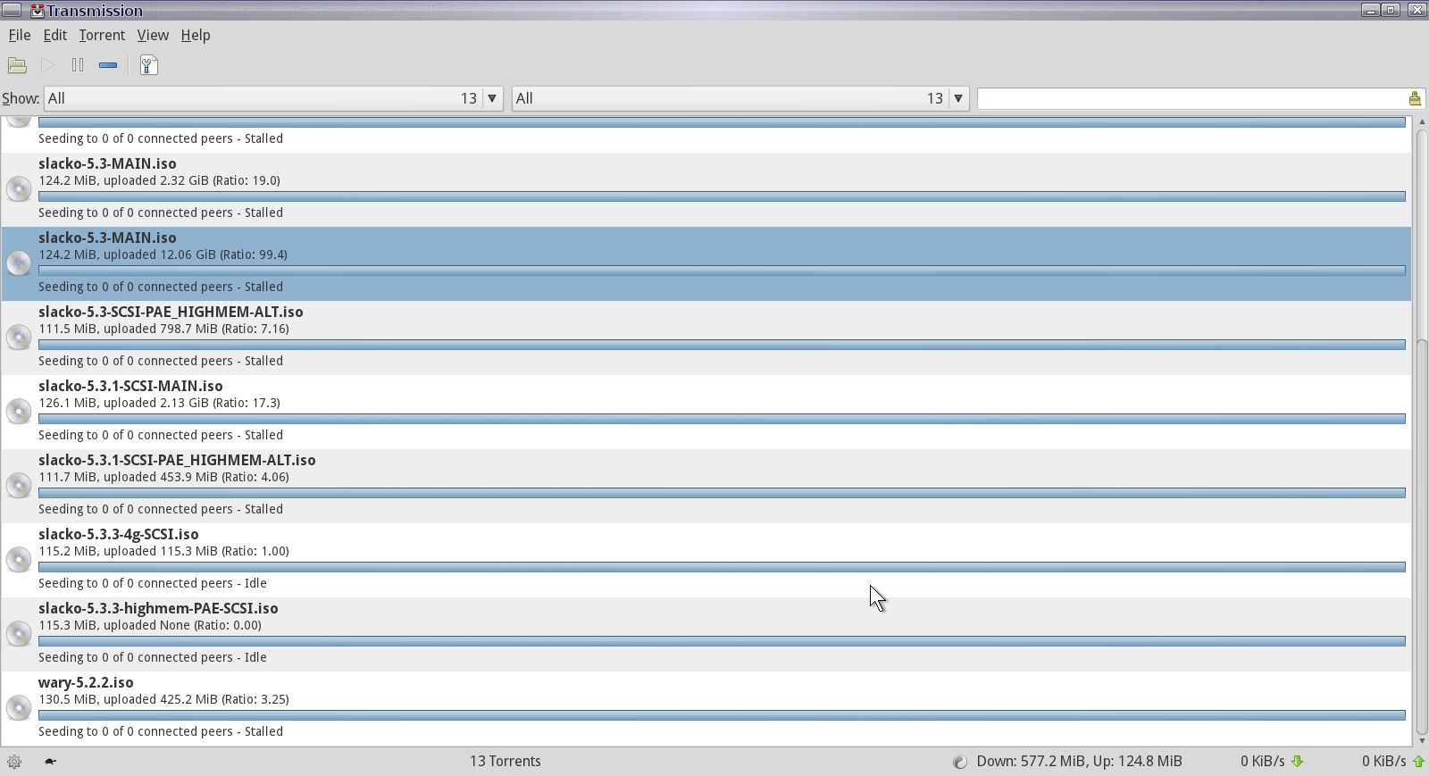Pause the selected torrent using the toolbar pause icon
1429x776 pixels.
pyautogui.click(x=78, y=65)
